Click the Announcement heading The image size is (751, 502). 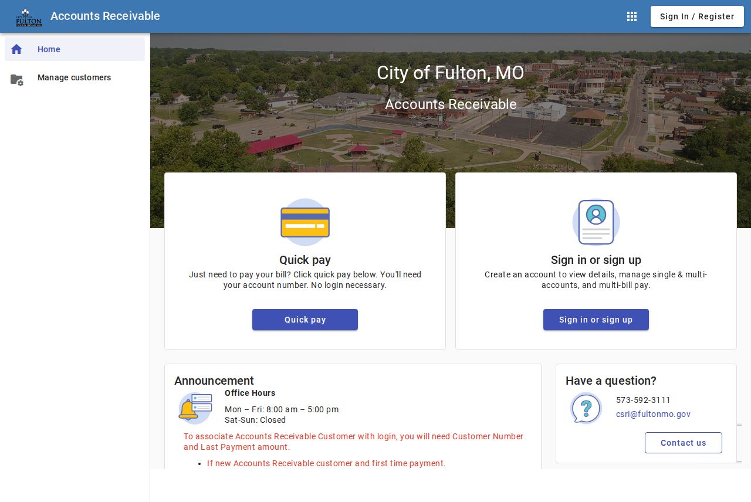(214, 381)
